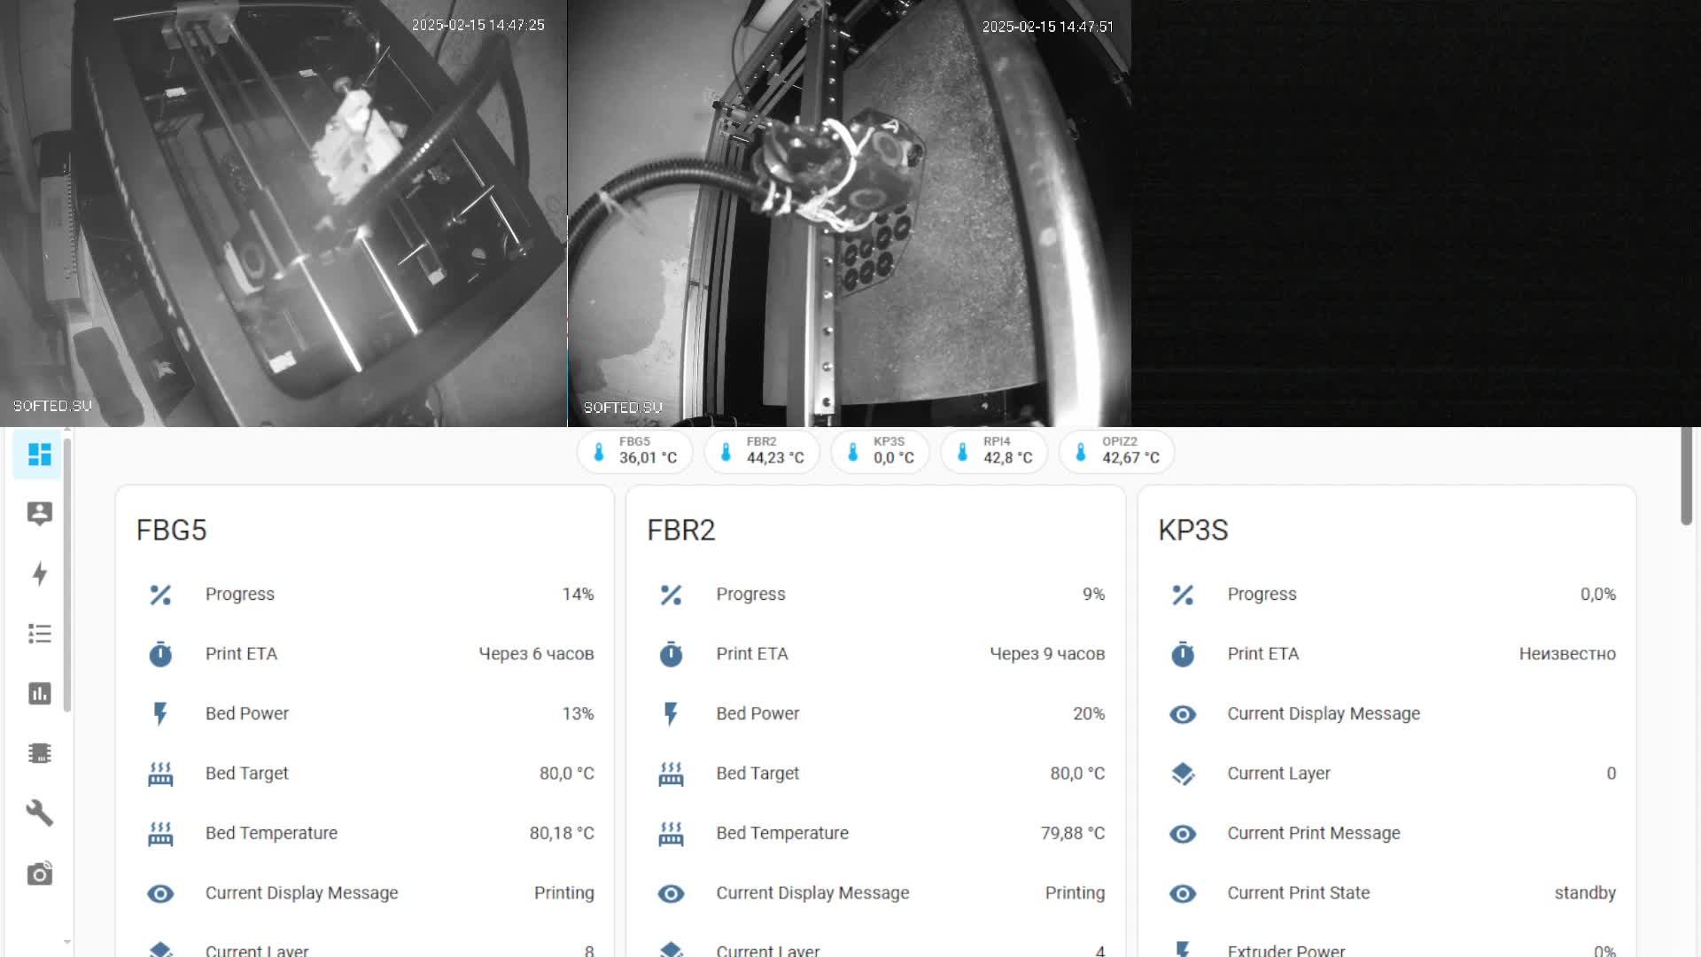Viewport: 1701px width, 957px height.
Task: Open FBG5 Bed Target 80,0 °C value
Action: [x=566, y=773]
